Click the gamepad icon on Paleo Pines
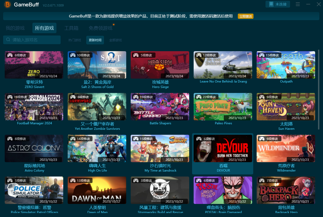The height and width of the screenshot is (217, 323). click(x=199, y=97)
